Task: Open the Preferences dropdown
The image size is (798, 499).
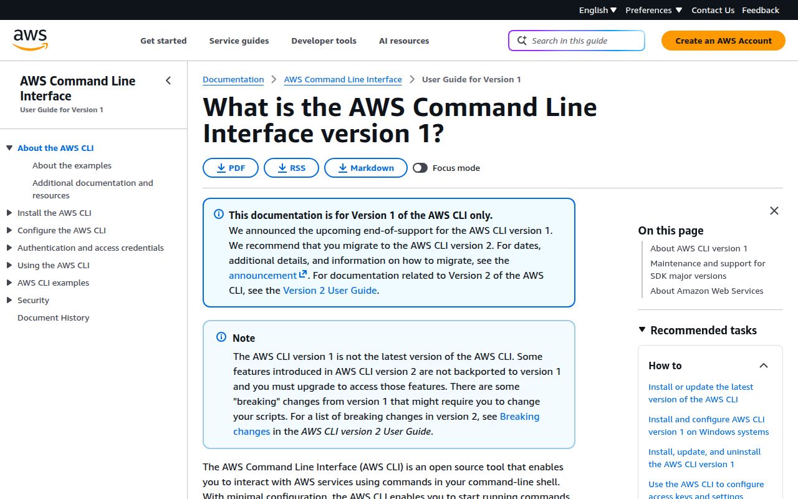Action: click(x=654, y=10)
